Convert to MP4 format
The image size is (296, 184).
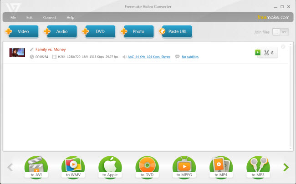coord(221,167)
